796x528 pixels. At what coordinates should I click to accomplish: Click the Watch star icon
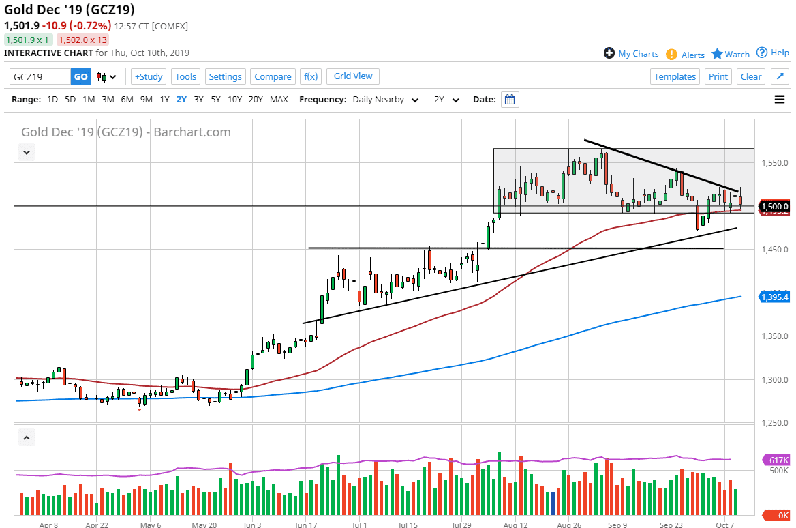[x=717, y=54]
